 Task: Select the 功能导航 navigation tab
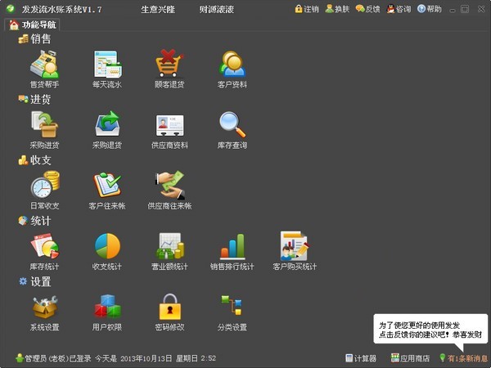point(34,25)
